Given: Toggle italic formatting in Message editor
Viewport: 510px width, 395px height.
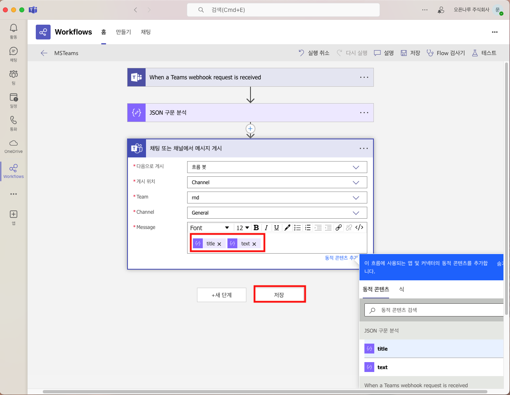Looking at the screenshot, I should coord(266,228).
